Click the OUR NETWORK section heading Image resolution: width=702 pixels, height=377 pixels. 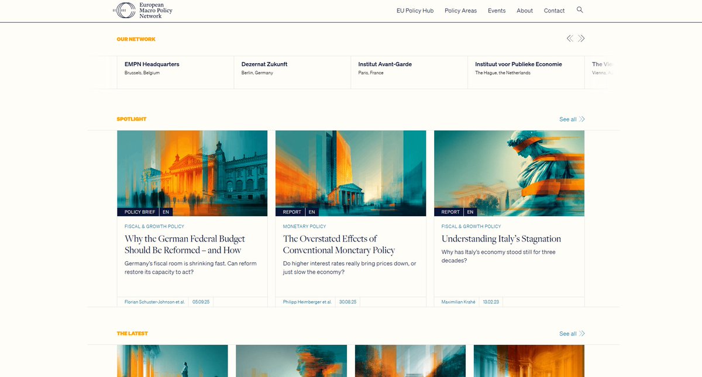coord(136,39)
